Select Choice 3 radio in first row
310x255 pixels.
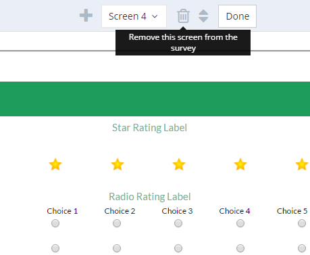coord(178,223)
